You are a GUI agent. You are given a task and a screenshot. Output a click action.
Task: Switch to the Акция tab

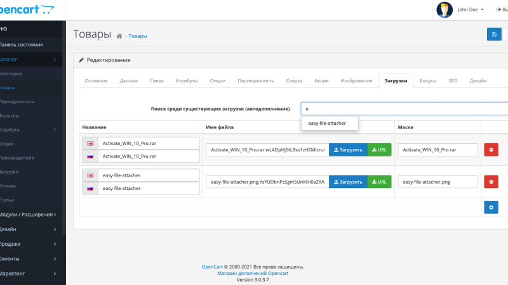coord(321,81)
